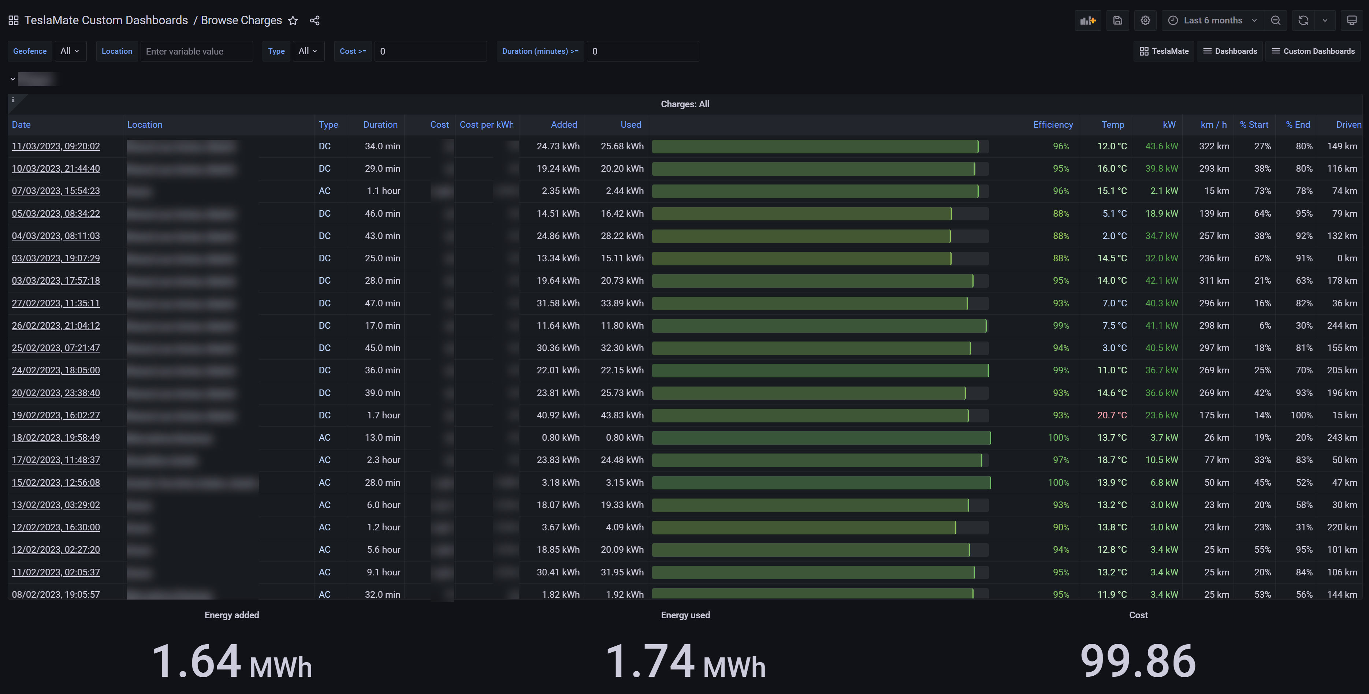Cycle view mode with monitor icon
1369x694 pixels.
point(1351,20)
